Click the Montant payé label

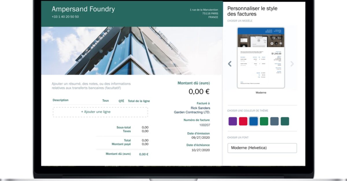tap(121, 144)
